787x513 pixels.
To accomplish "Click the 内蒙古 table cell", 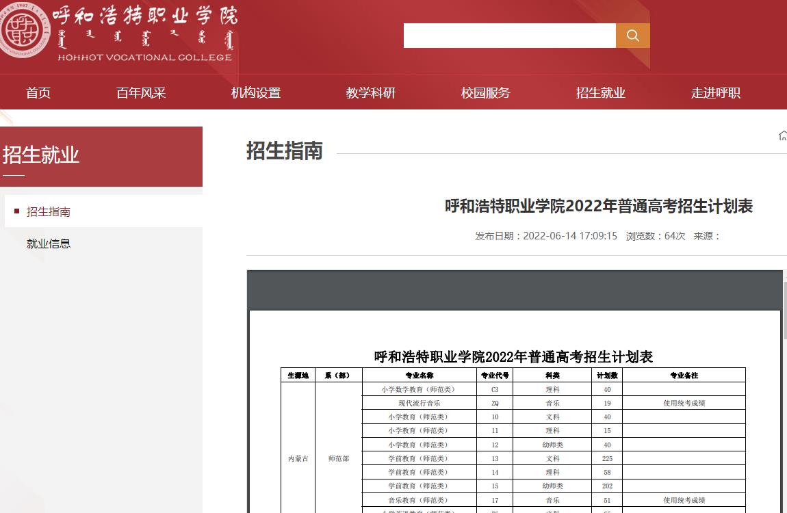I will point(298,458).
